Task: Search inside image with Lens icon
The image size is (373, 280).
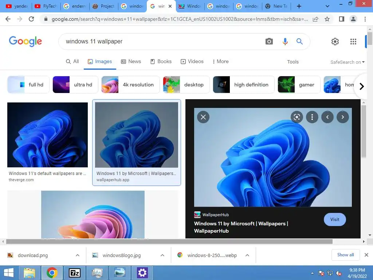Action: (x=297, y=117)
